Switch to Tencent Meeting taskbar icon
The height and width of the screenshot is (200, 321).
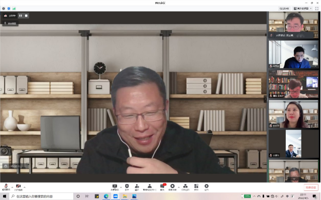116,196
